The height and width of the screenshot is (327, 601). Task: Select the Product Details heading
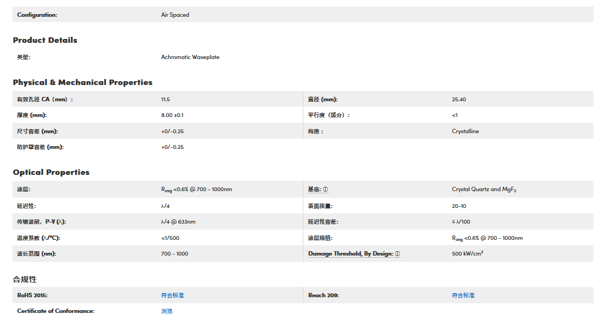pyautogui.click(x=45, y=41)
